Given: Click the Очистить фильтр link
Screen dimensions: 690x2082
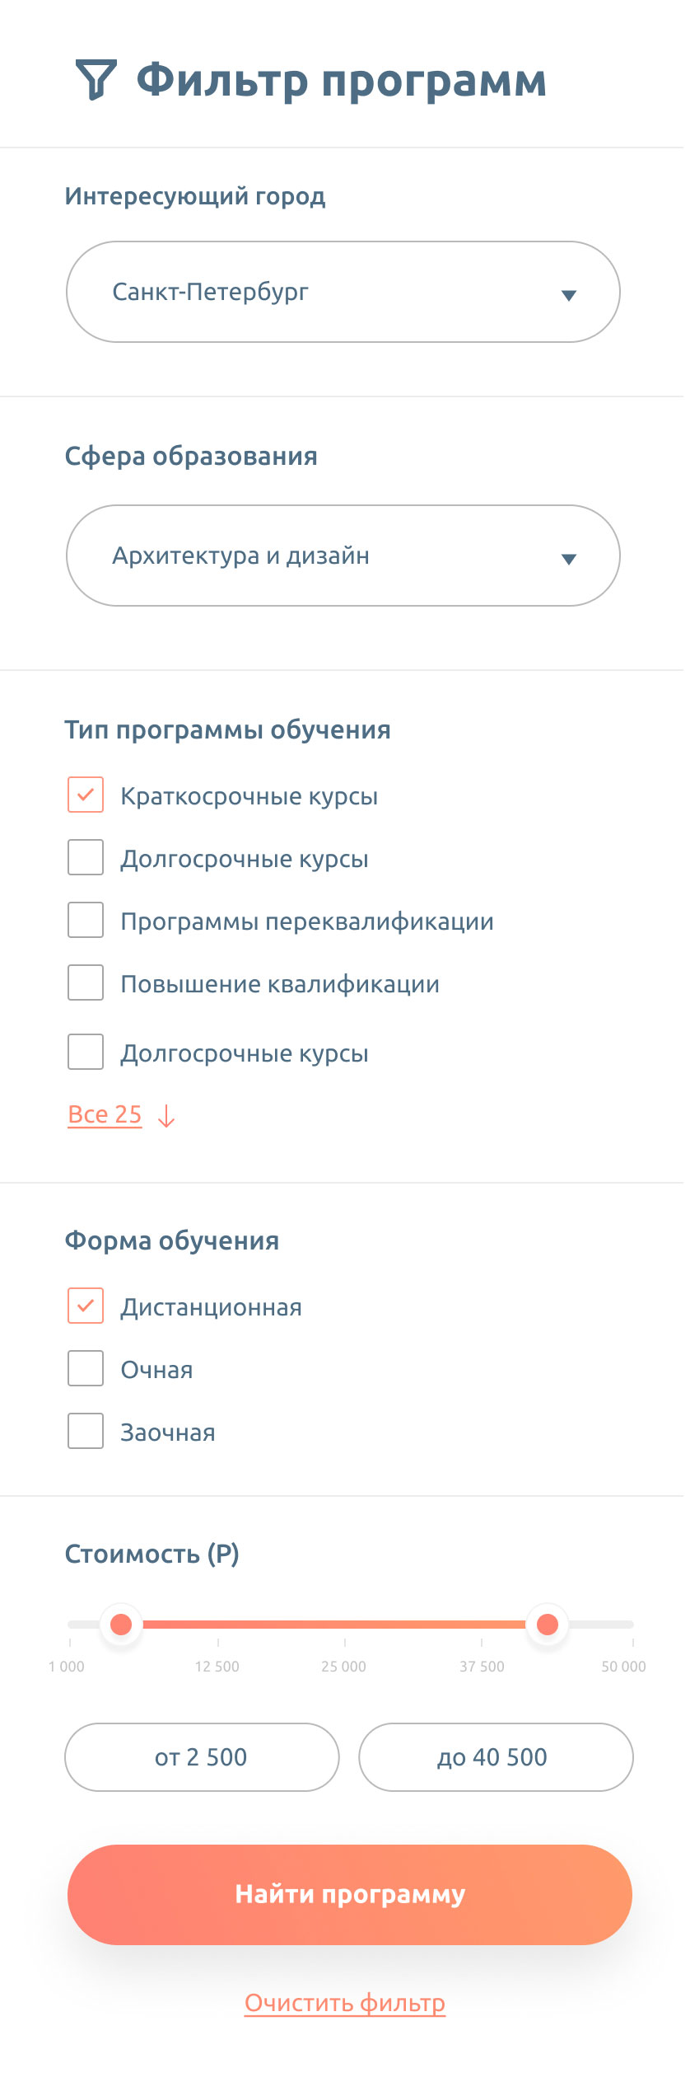Looking at the screenshot, I should 345,2003.
